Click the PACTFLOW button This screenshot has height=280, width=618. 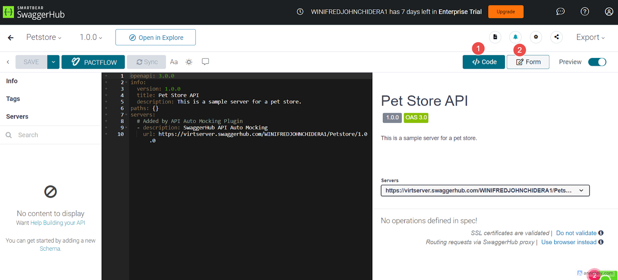(93, 62)
